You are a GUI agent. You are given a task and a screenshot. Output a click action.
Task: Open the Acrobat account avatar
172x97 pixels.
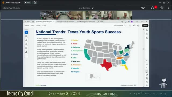click(132, 22)
